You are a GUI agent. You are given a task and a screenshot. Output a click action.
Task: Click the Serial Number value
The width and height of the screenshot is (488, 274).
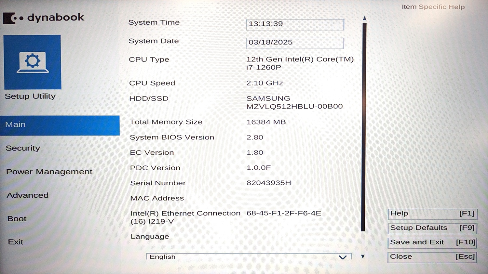(269, 183)
